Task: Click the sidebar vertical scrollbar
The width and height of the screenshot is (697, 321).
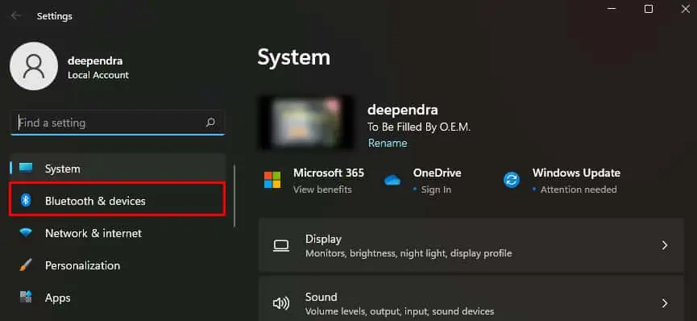Action: [x=234, y=196]
